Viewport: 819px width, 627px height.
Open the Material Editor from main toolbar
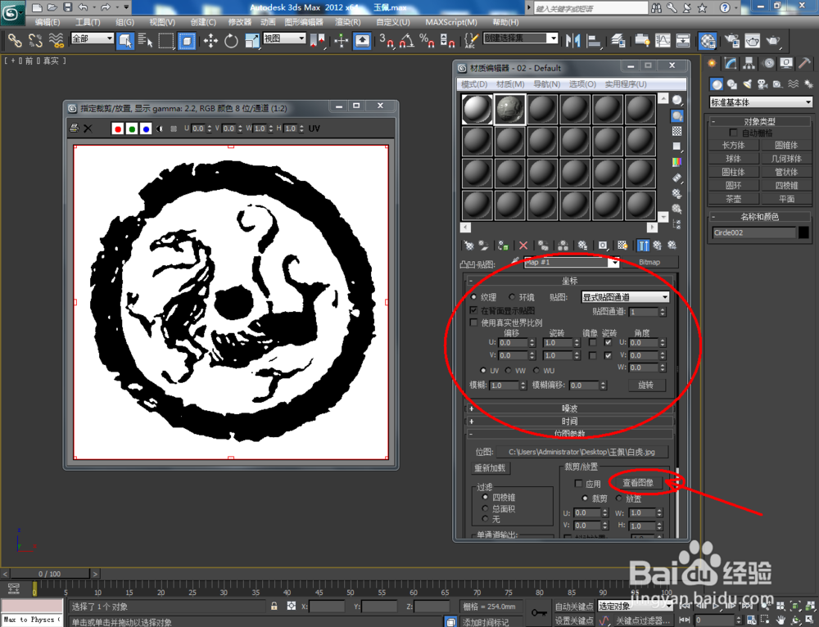coord(708,40)
